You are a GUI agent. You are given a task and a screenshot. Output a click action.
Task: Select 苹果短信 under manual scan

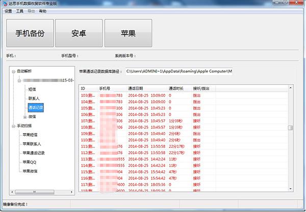(30, 135)
